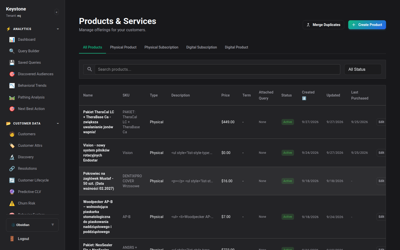Sort by the Price column header
The width and height of the screenshot is (400, 250).
(225, 95)
